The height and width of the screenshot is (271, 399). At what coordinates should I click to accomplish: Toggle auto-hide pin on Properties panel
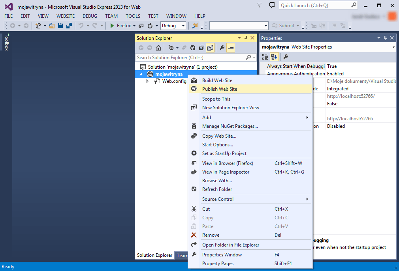tap(385, 38)
